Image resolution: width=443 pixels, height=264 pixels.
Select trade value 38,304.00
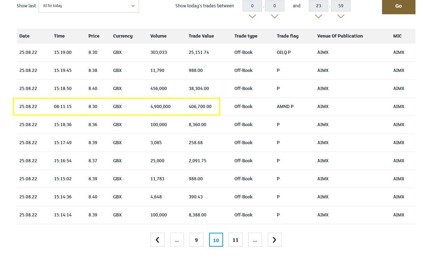pyautogui.click(x=199, y=89)
